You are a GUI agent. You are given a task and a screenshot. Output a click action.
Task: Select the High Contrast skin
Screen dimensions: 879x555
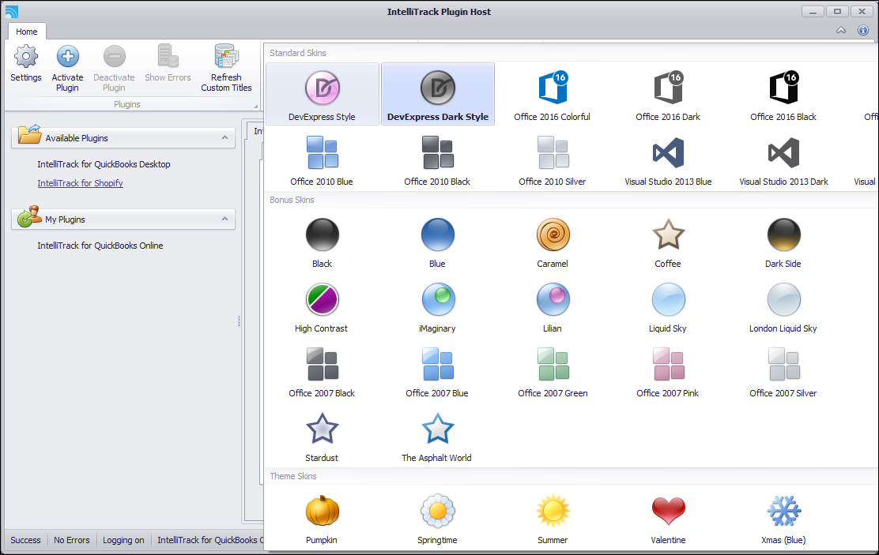point(322,307)
